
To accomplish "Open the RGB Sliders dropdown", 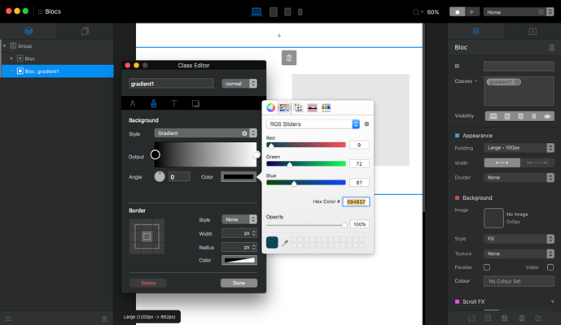I will (313, 124).
